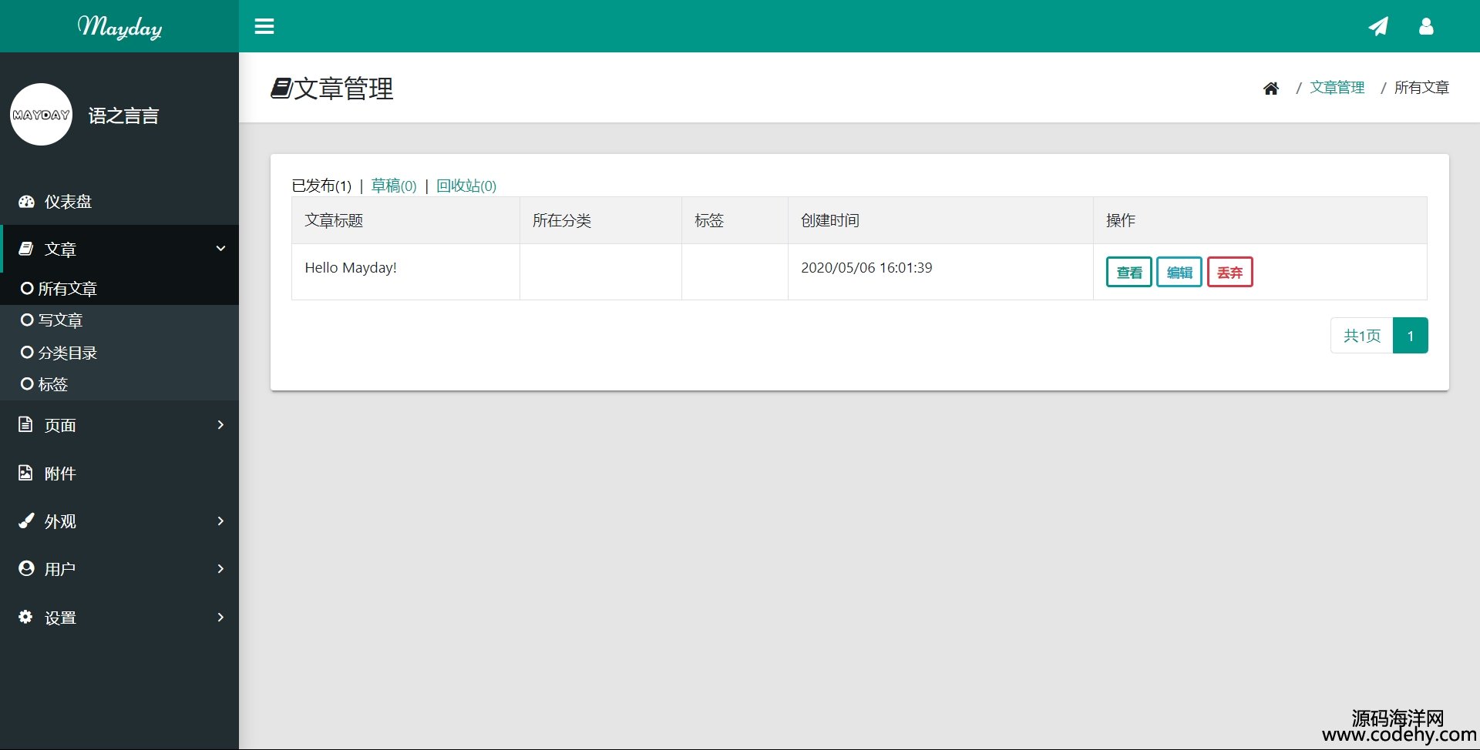Open 仪表盘 in the sidebar
This screenshot has height=750, width=1480.
pos(119,202)
